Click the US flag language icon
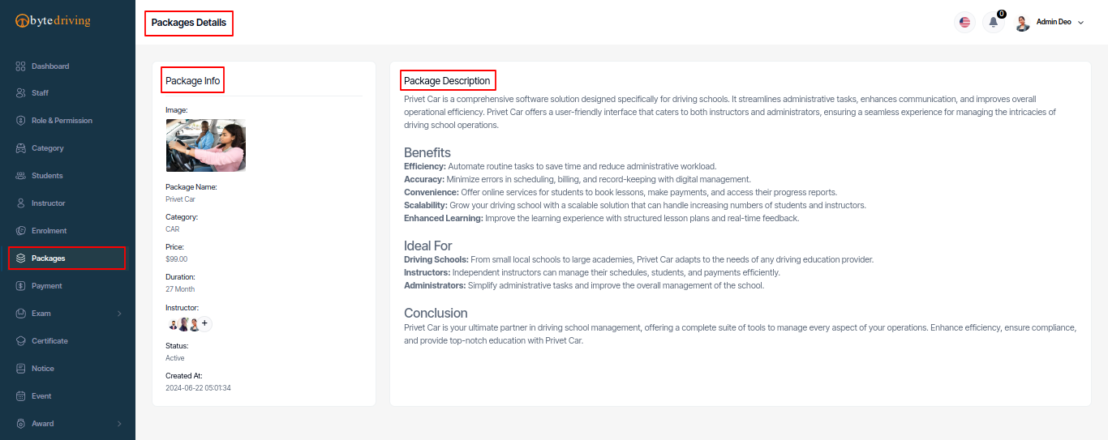Viewport: 1108px width, 440px height. (964, 23)
